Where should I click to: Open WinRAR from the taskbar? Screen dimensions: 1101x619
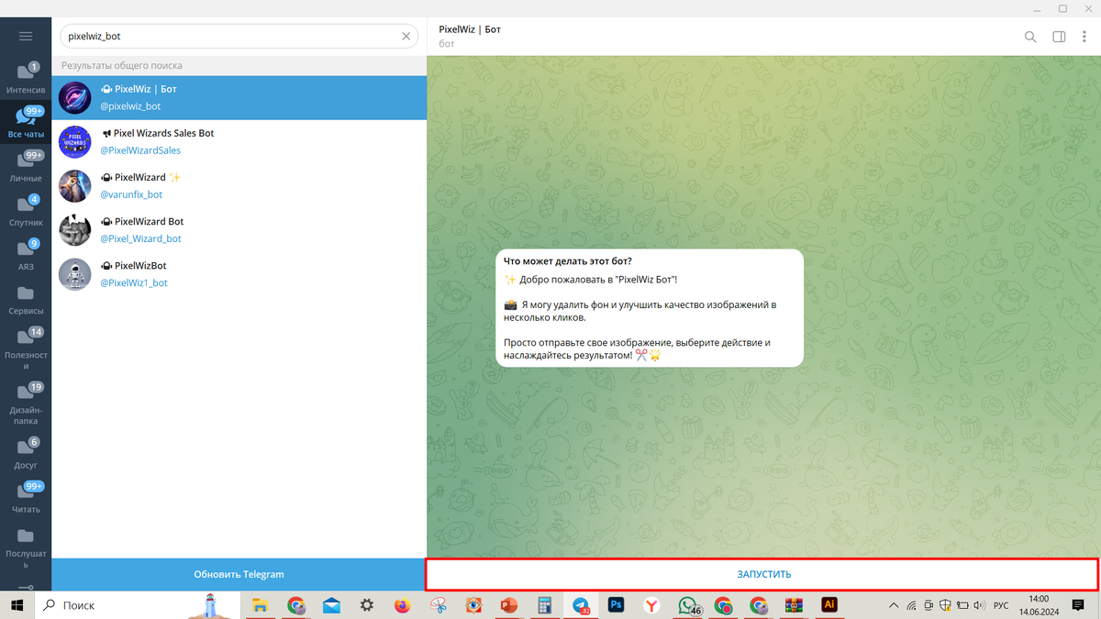pos(794,605)
